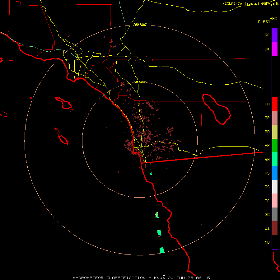Viewport: 280px width, 280px height.
Task: Click the RA light green legend swatch
Action: click(x=275, y=159)
